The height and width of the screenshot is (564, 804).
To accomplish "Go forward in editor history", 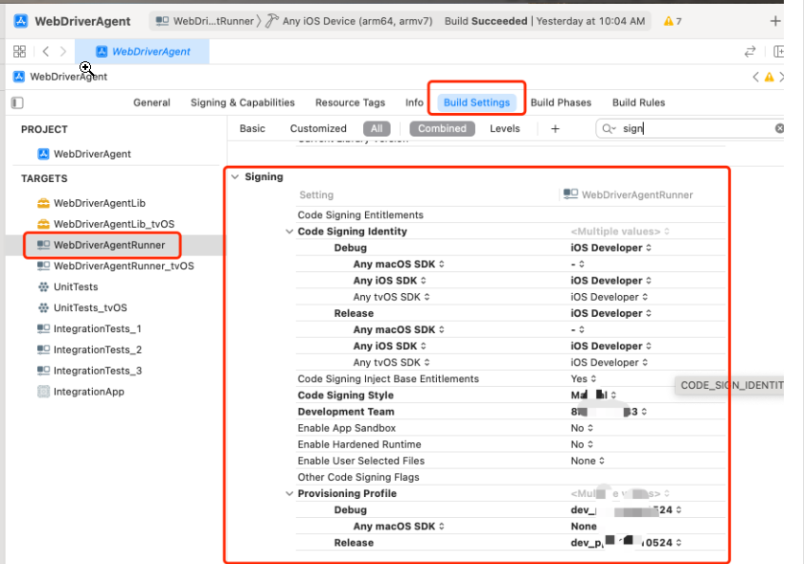I will pyautogui.click(x=63, y=51).
